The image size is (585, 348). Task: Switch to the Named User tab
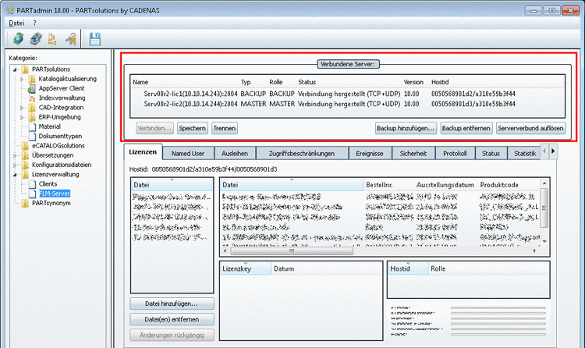coord(188,154)
